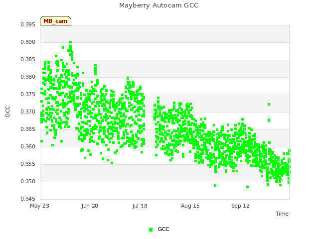Click the y-axis value 0.350
The width and height of the screenshot is (319, 239).
28,181
